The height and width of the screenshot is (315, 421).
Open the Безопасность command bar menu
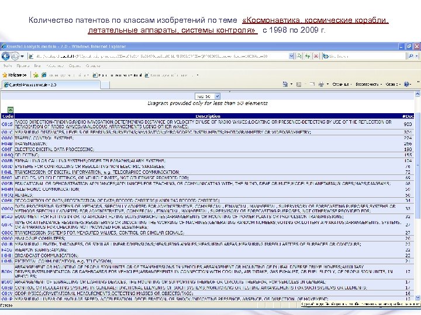pos(368,84)
